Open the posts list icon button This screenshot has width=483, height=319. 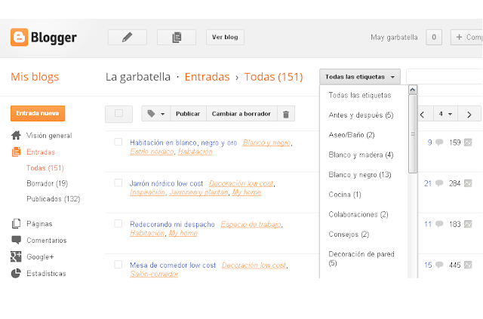(x=177, y=37)
